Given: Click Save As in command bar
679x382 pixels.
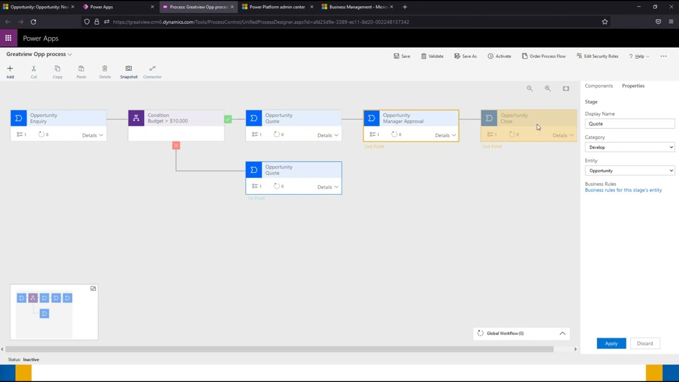Looking at the screenshot, I should pos(465,56).
